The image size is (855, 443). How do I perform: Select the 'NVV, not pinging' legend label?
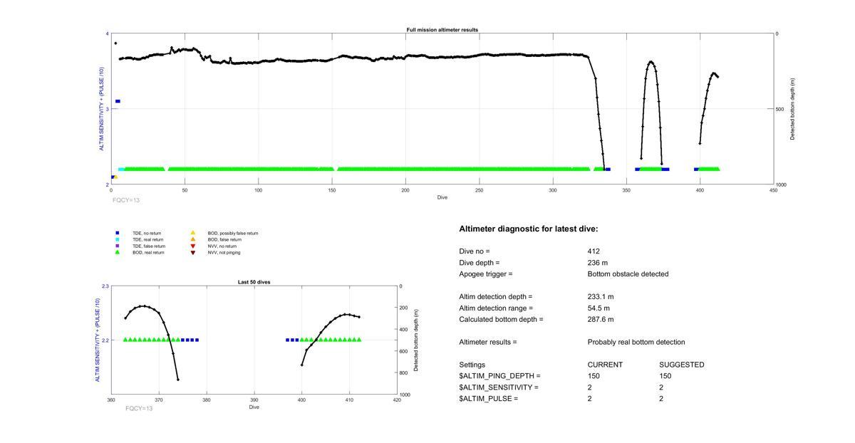click(x=224, y=252)
